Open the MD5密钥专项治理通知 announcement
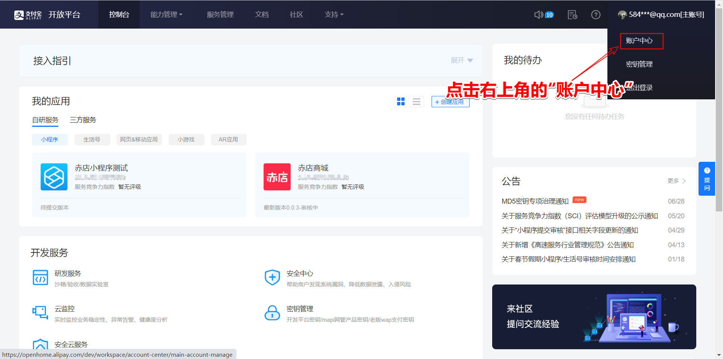Screen dimensions: 723x359 coord(535,201)
